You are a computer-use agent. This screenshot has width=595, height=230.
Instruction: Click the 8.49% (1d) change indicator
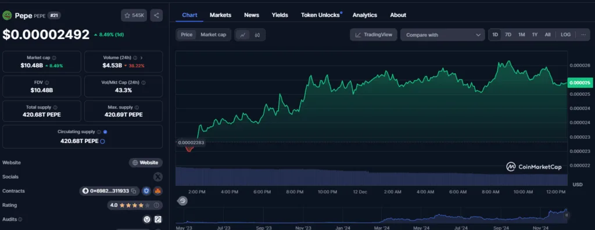[x=109, y=34]
